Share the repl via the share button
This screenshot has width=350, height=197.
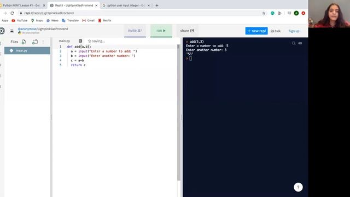click(187, 31)
